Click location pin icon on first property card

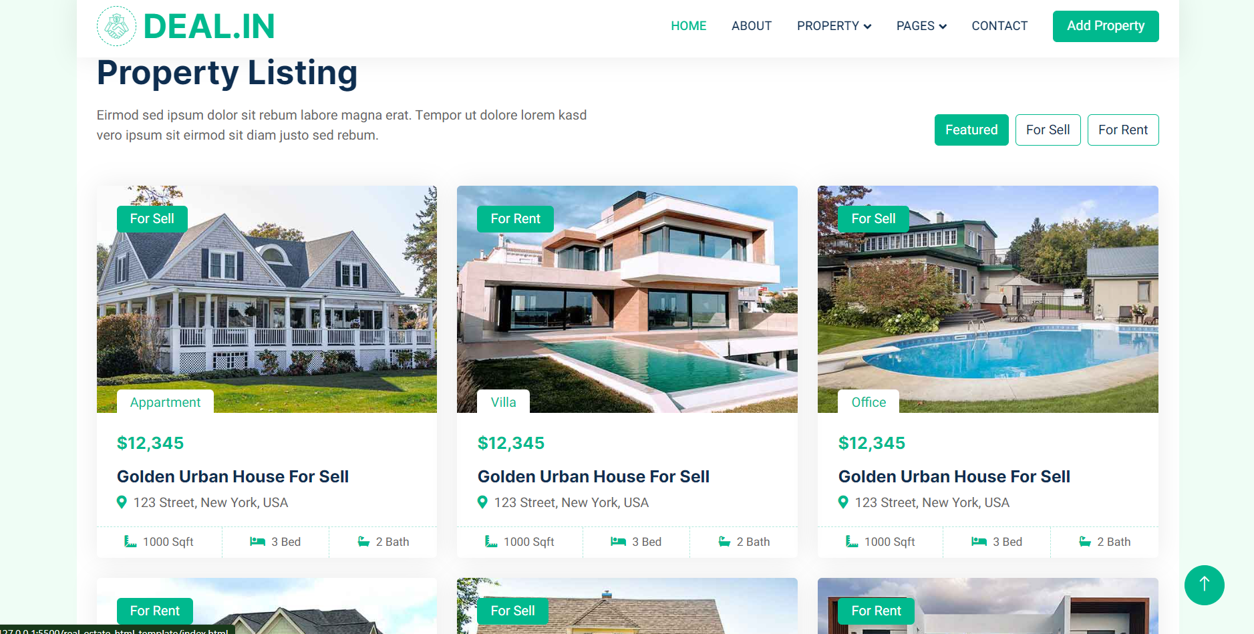click(x=122, y=502)
